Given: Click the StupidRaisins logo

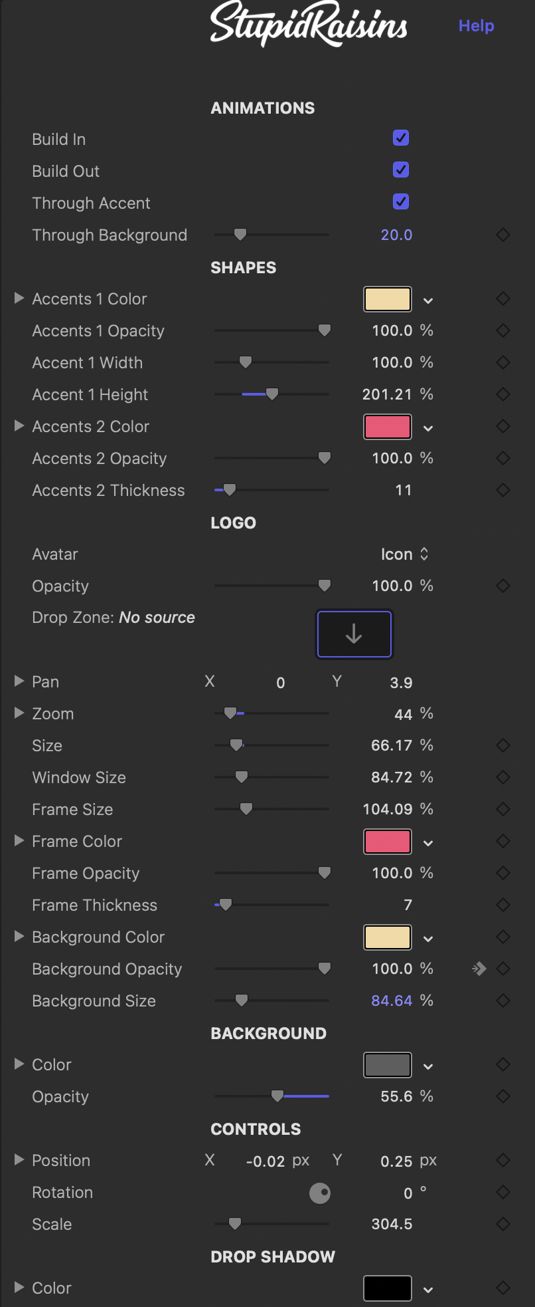Looking at the screenshot, I should pos(309,25).
